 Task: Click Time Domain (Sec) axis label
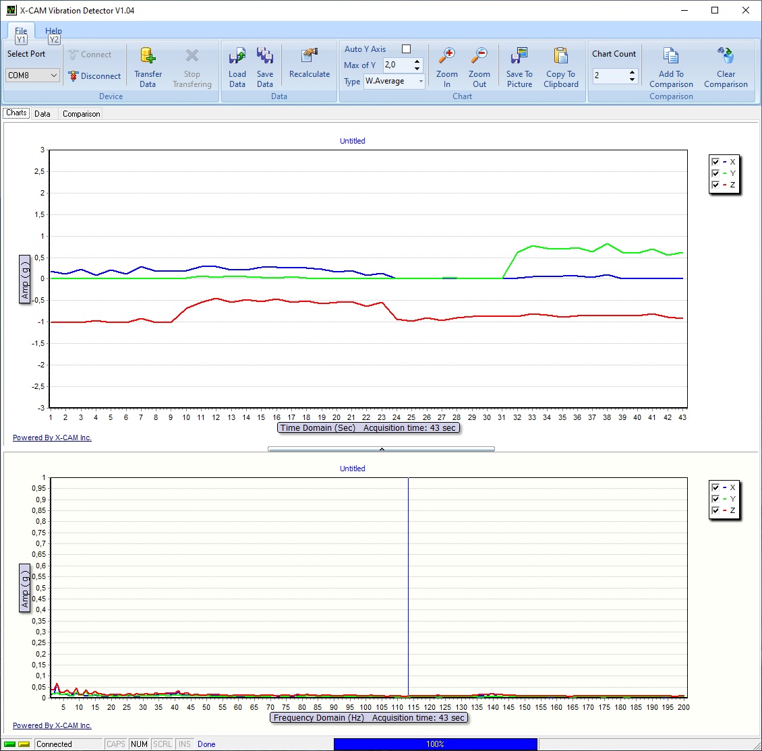368,428
